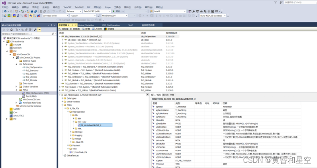
Task: Click the Delete Library (删除库) X button
Action: point(74,29)
